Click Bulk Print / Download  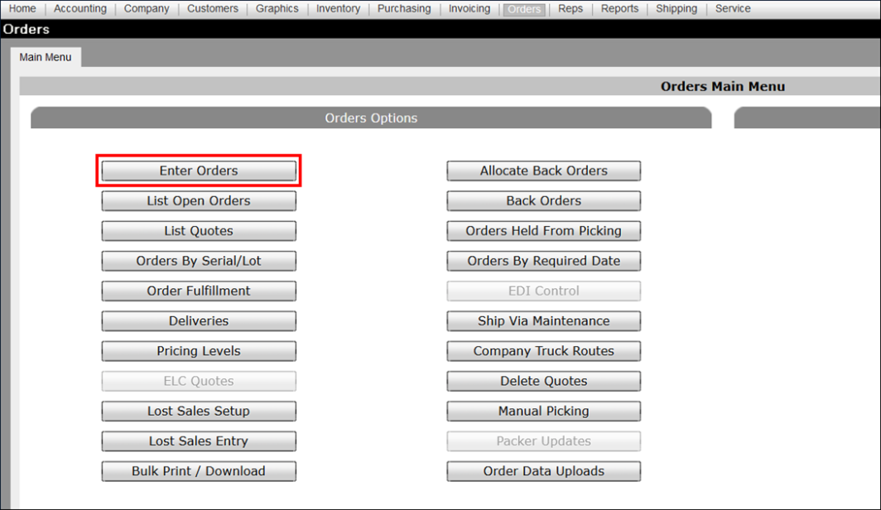(199, 471)
